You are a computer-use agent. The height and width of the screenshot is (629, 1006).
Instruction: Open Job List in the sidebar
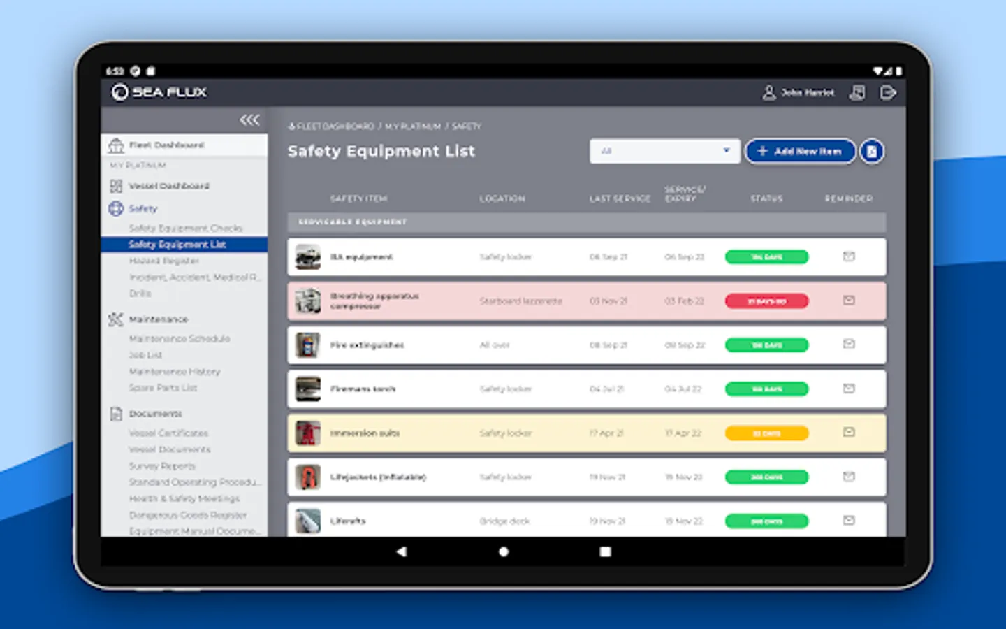(145, 355)
